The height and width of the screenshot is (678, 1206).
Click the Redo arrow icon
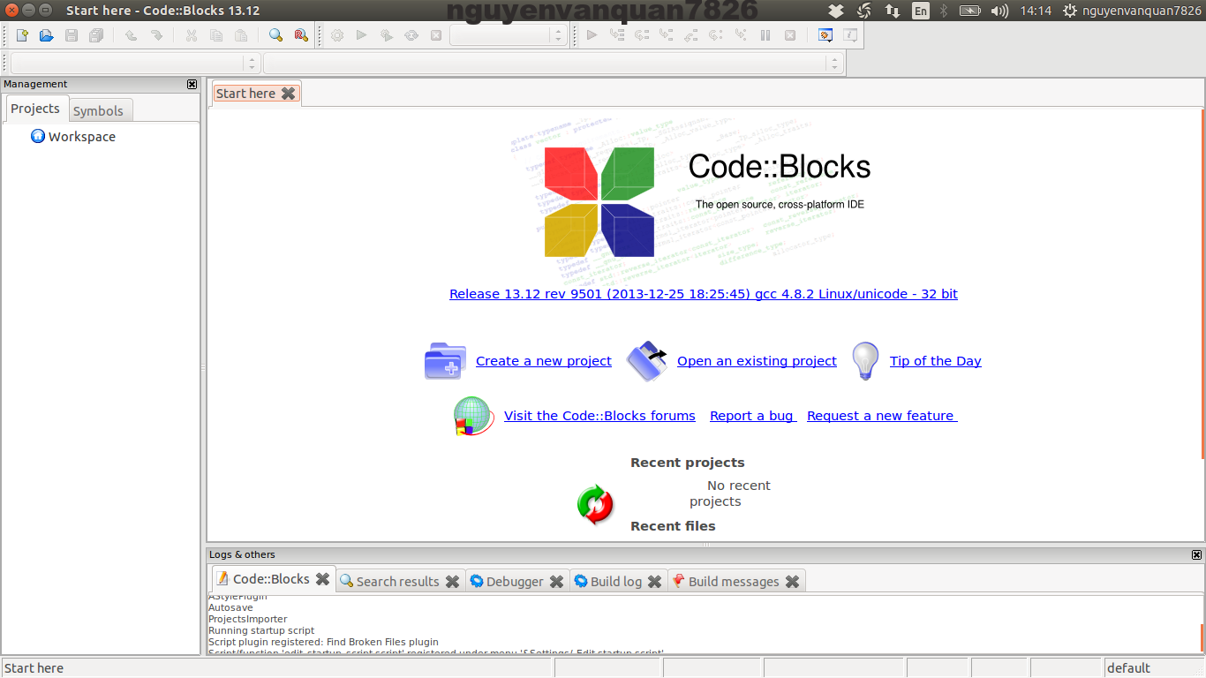click(x=156, y=35)
